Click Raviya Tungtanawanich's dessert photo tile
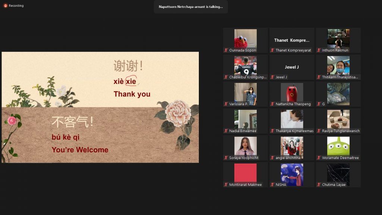Image resolution: width=382 pixels, height=215 pixels. [x=338, y=119]
